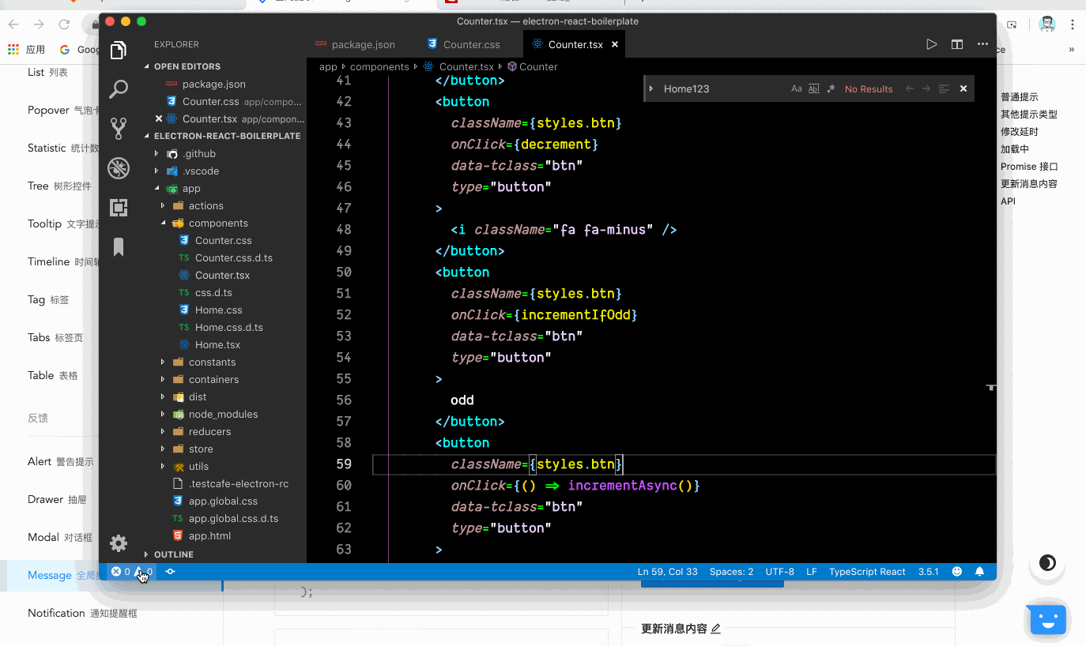Image resolution: width=1086 pixels, height=646 pixels.
Task: Expand the reducers folder
Action: tap(209, 431)
